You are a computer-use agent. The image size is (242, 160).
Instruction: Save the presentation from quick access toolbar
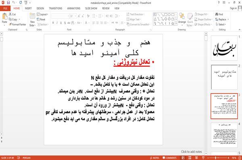pos(8,3)
